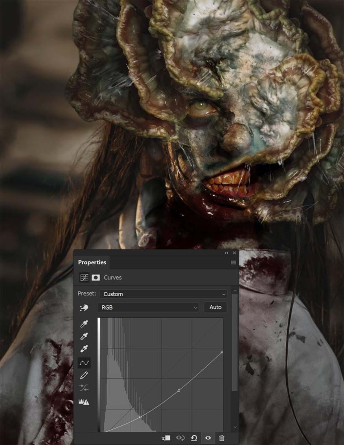Close the Properties panel

click(234, 253)
